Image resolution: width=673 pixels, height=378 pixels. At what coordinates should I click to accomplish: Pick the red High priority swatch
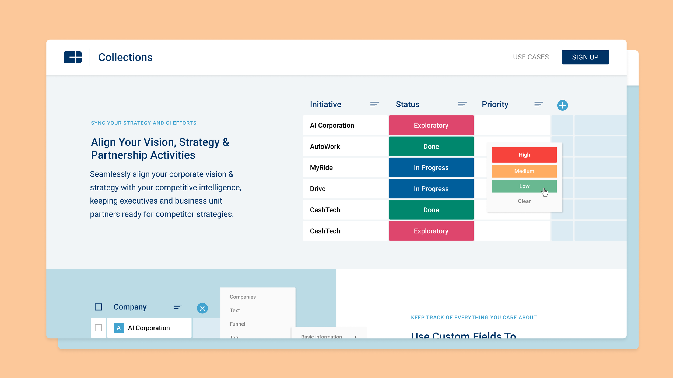coord(524,155)
